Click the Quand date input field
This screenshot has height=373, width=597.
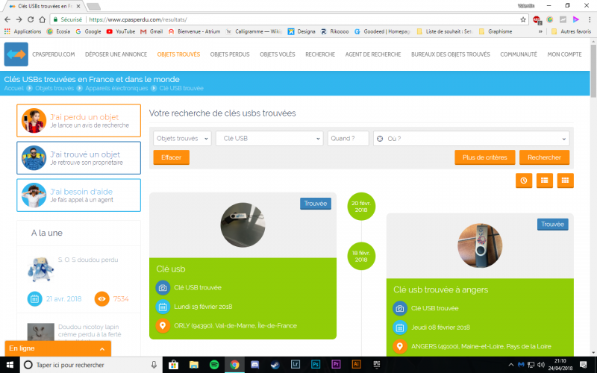pos(348,139)
